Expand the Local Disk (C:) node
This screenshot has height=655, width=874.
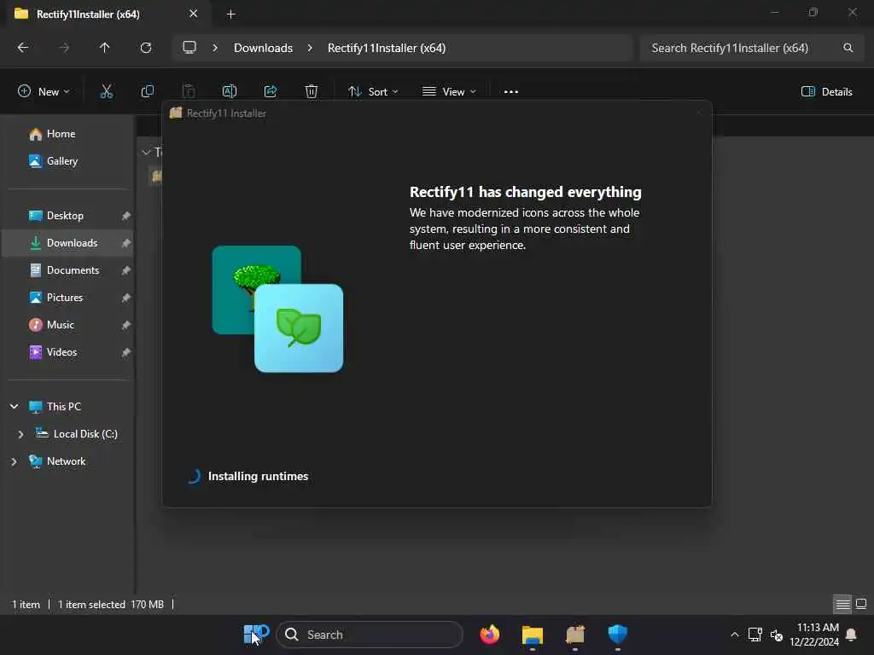click(x=20, y=434)
